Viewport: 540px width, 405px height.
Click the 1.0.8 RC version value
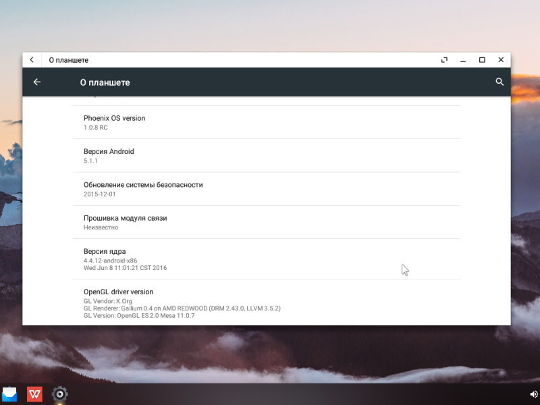point(95,128)
